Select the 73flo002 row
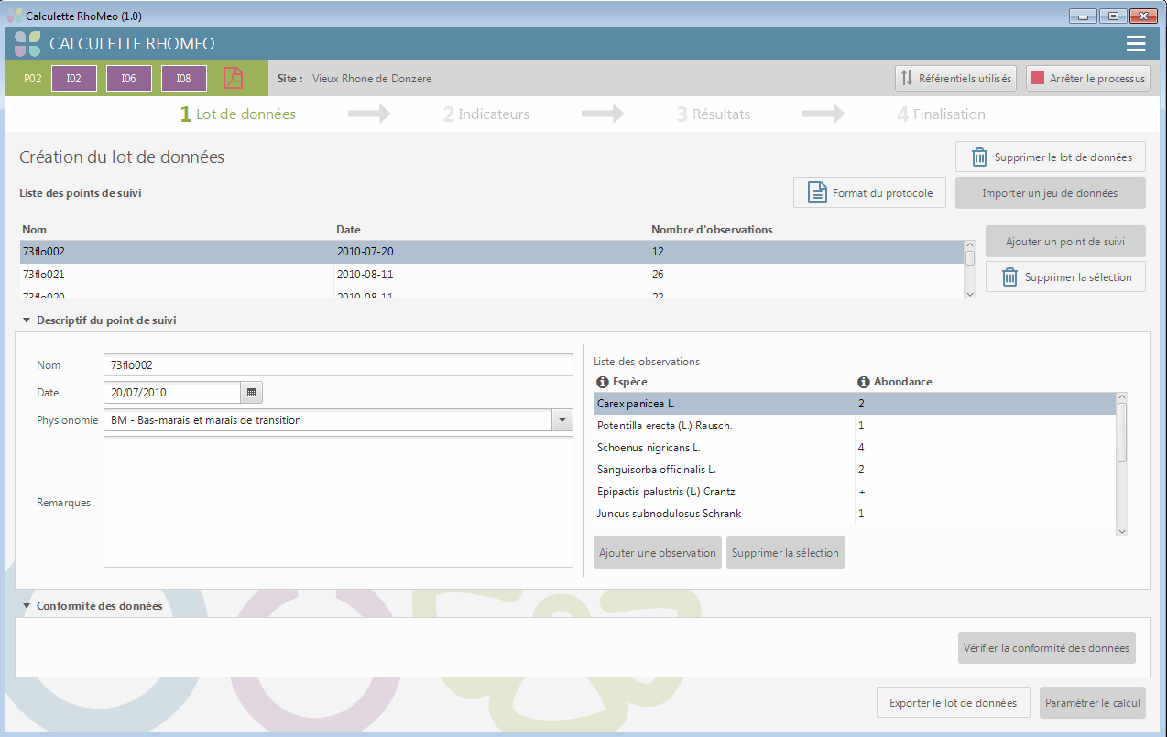 click(x=491, y=251)
